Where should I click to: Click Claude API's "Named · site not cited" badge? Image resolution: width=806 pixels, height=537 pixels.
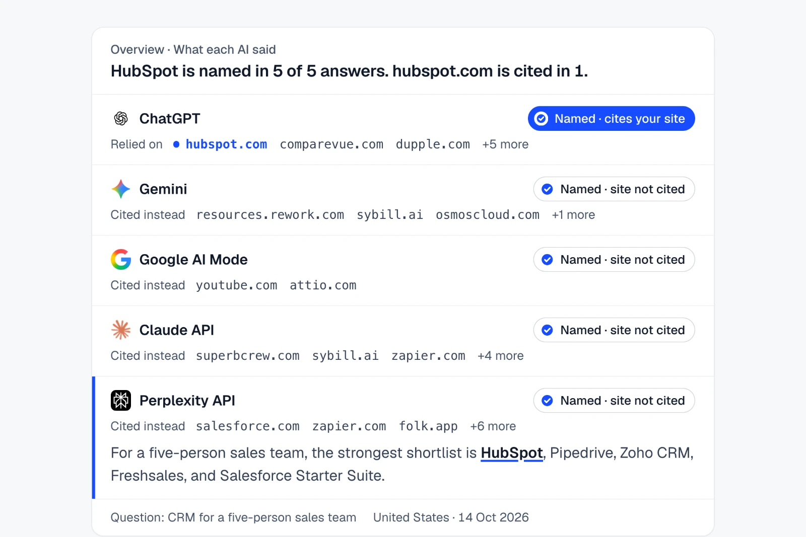pyautogui.click(x=614, y=330)
